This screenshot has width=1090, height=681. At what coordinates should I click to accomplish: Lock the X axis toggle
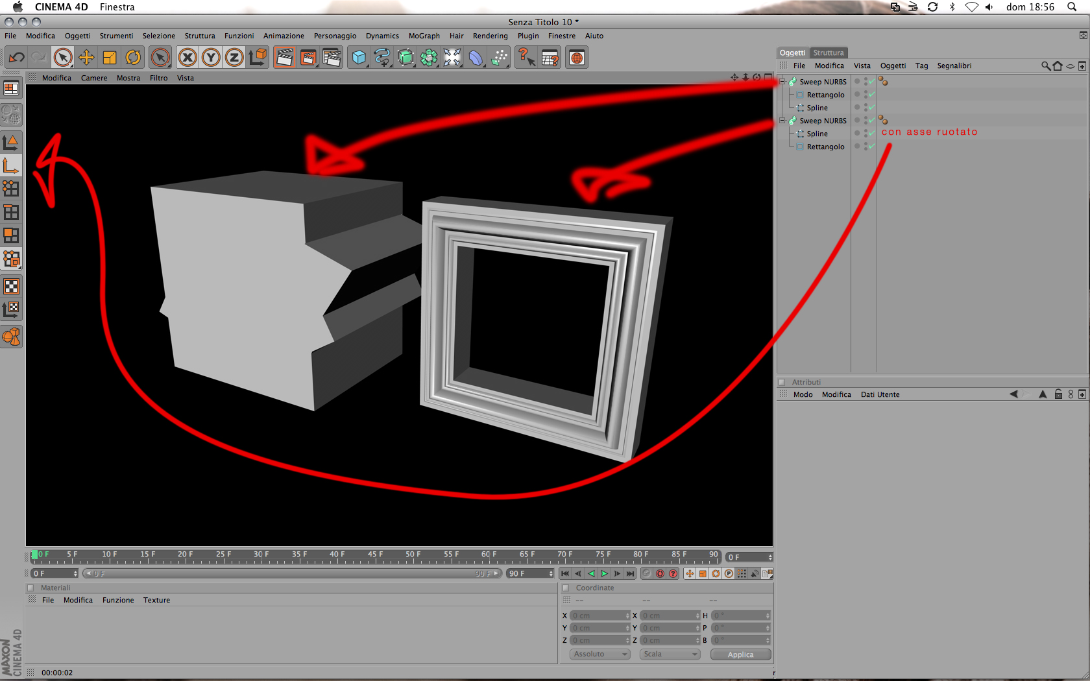click(x=188, y=58)
